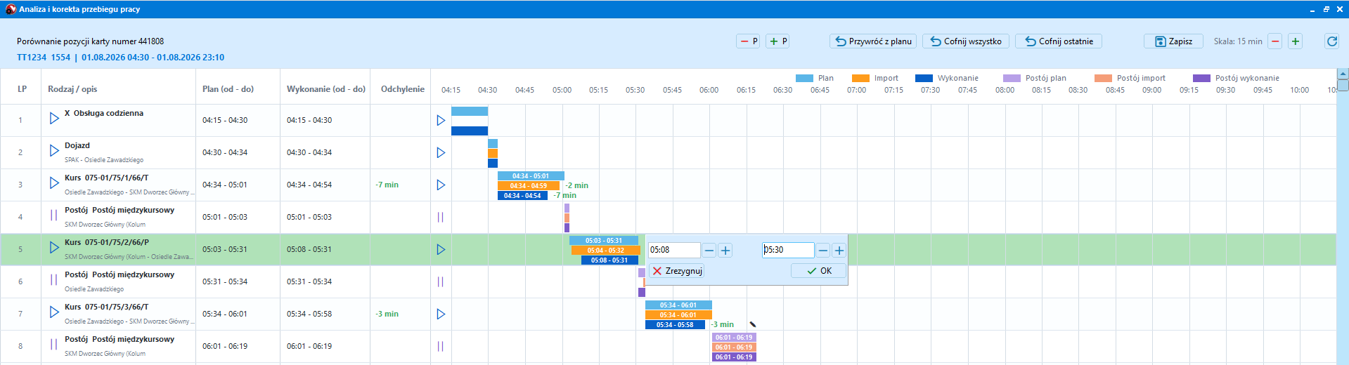Click the refresh icon at top right
The image size is (1349, 365).
1331,41
